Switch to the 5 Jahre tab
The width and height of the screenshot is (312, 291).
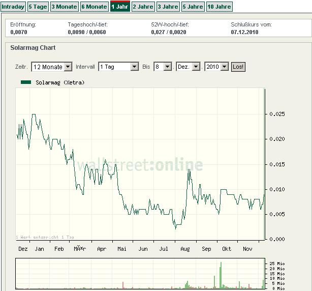(193, 7)
